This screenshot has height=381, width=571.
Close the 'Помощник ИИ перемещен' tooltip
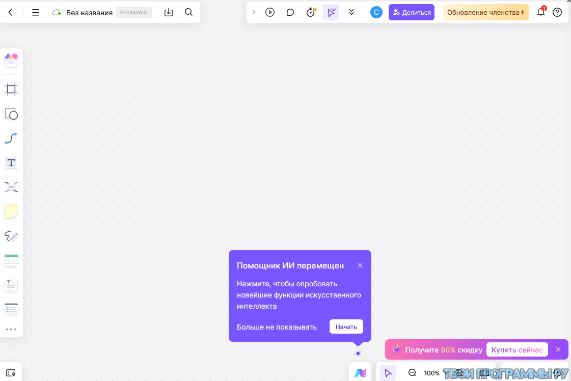tap(360, 265)
